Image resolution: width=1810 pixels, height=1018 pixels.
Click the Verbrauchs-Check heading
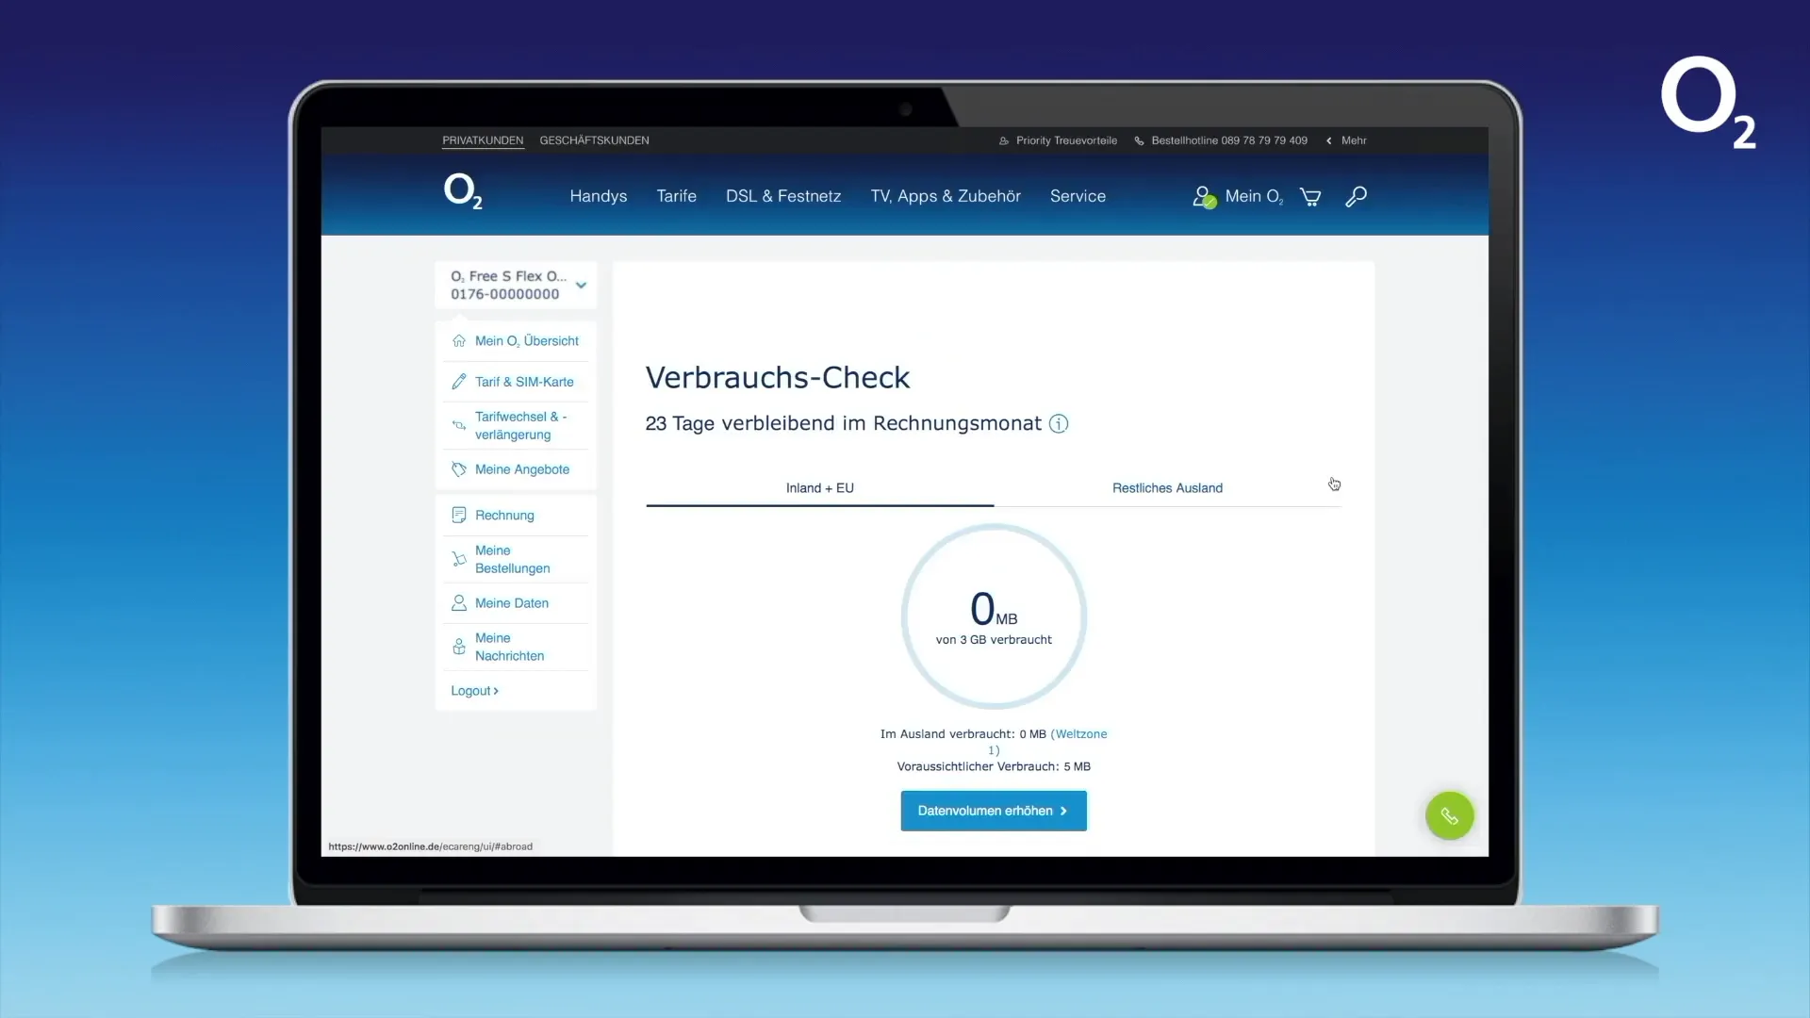pos(778,378)
